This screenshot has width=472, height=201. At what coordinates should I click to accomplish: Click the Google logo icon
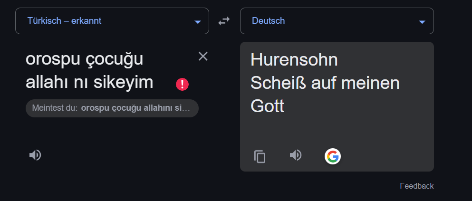(x=333, y=156)
